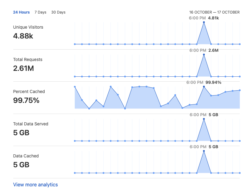Select the last data point in Percent Cached chart
249x191 pixels.
tap(240, 90)
